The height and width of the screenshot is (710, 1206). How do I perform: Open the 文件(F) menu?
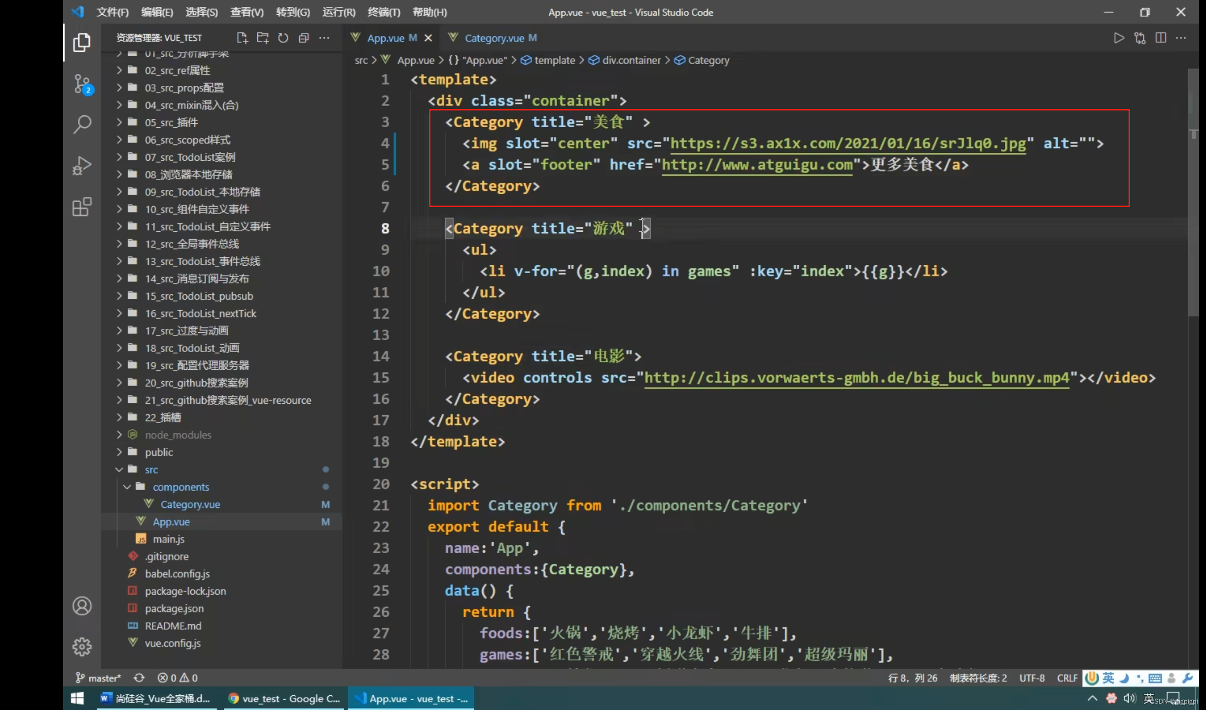point(112,12)
